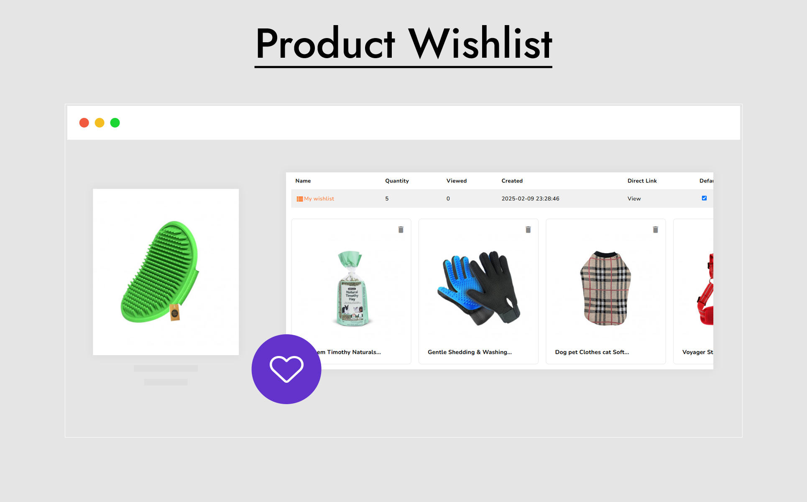Open the green pet brush product image

[x=166, y=272]
